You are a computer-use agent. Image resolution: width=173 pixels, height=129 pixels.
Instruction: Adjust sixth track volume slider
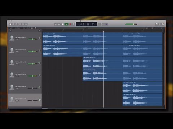click(32, 100)
